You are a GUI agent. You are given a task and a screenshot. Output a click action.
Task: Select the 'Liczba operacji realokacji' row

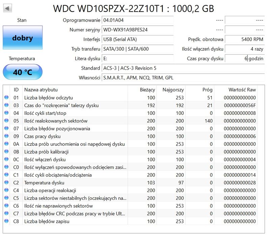coord(130,190)
